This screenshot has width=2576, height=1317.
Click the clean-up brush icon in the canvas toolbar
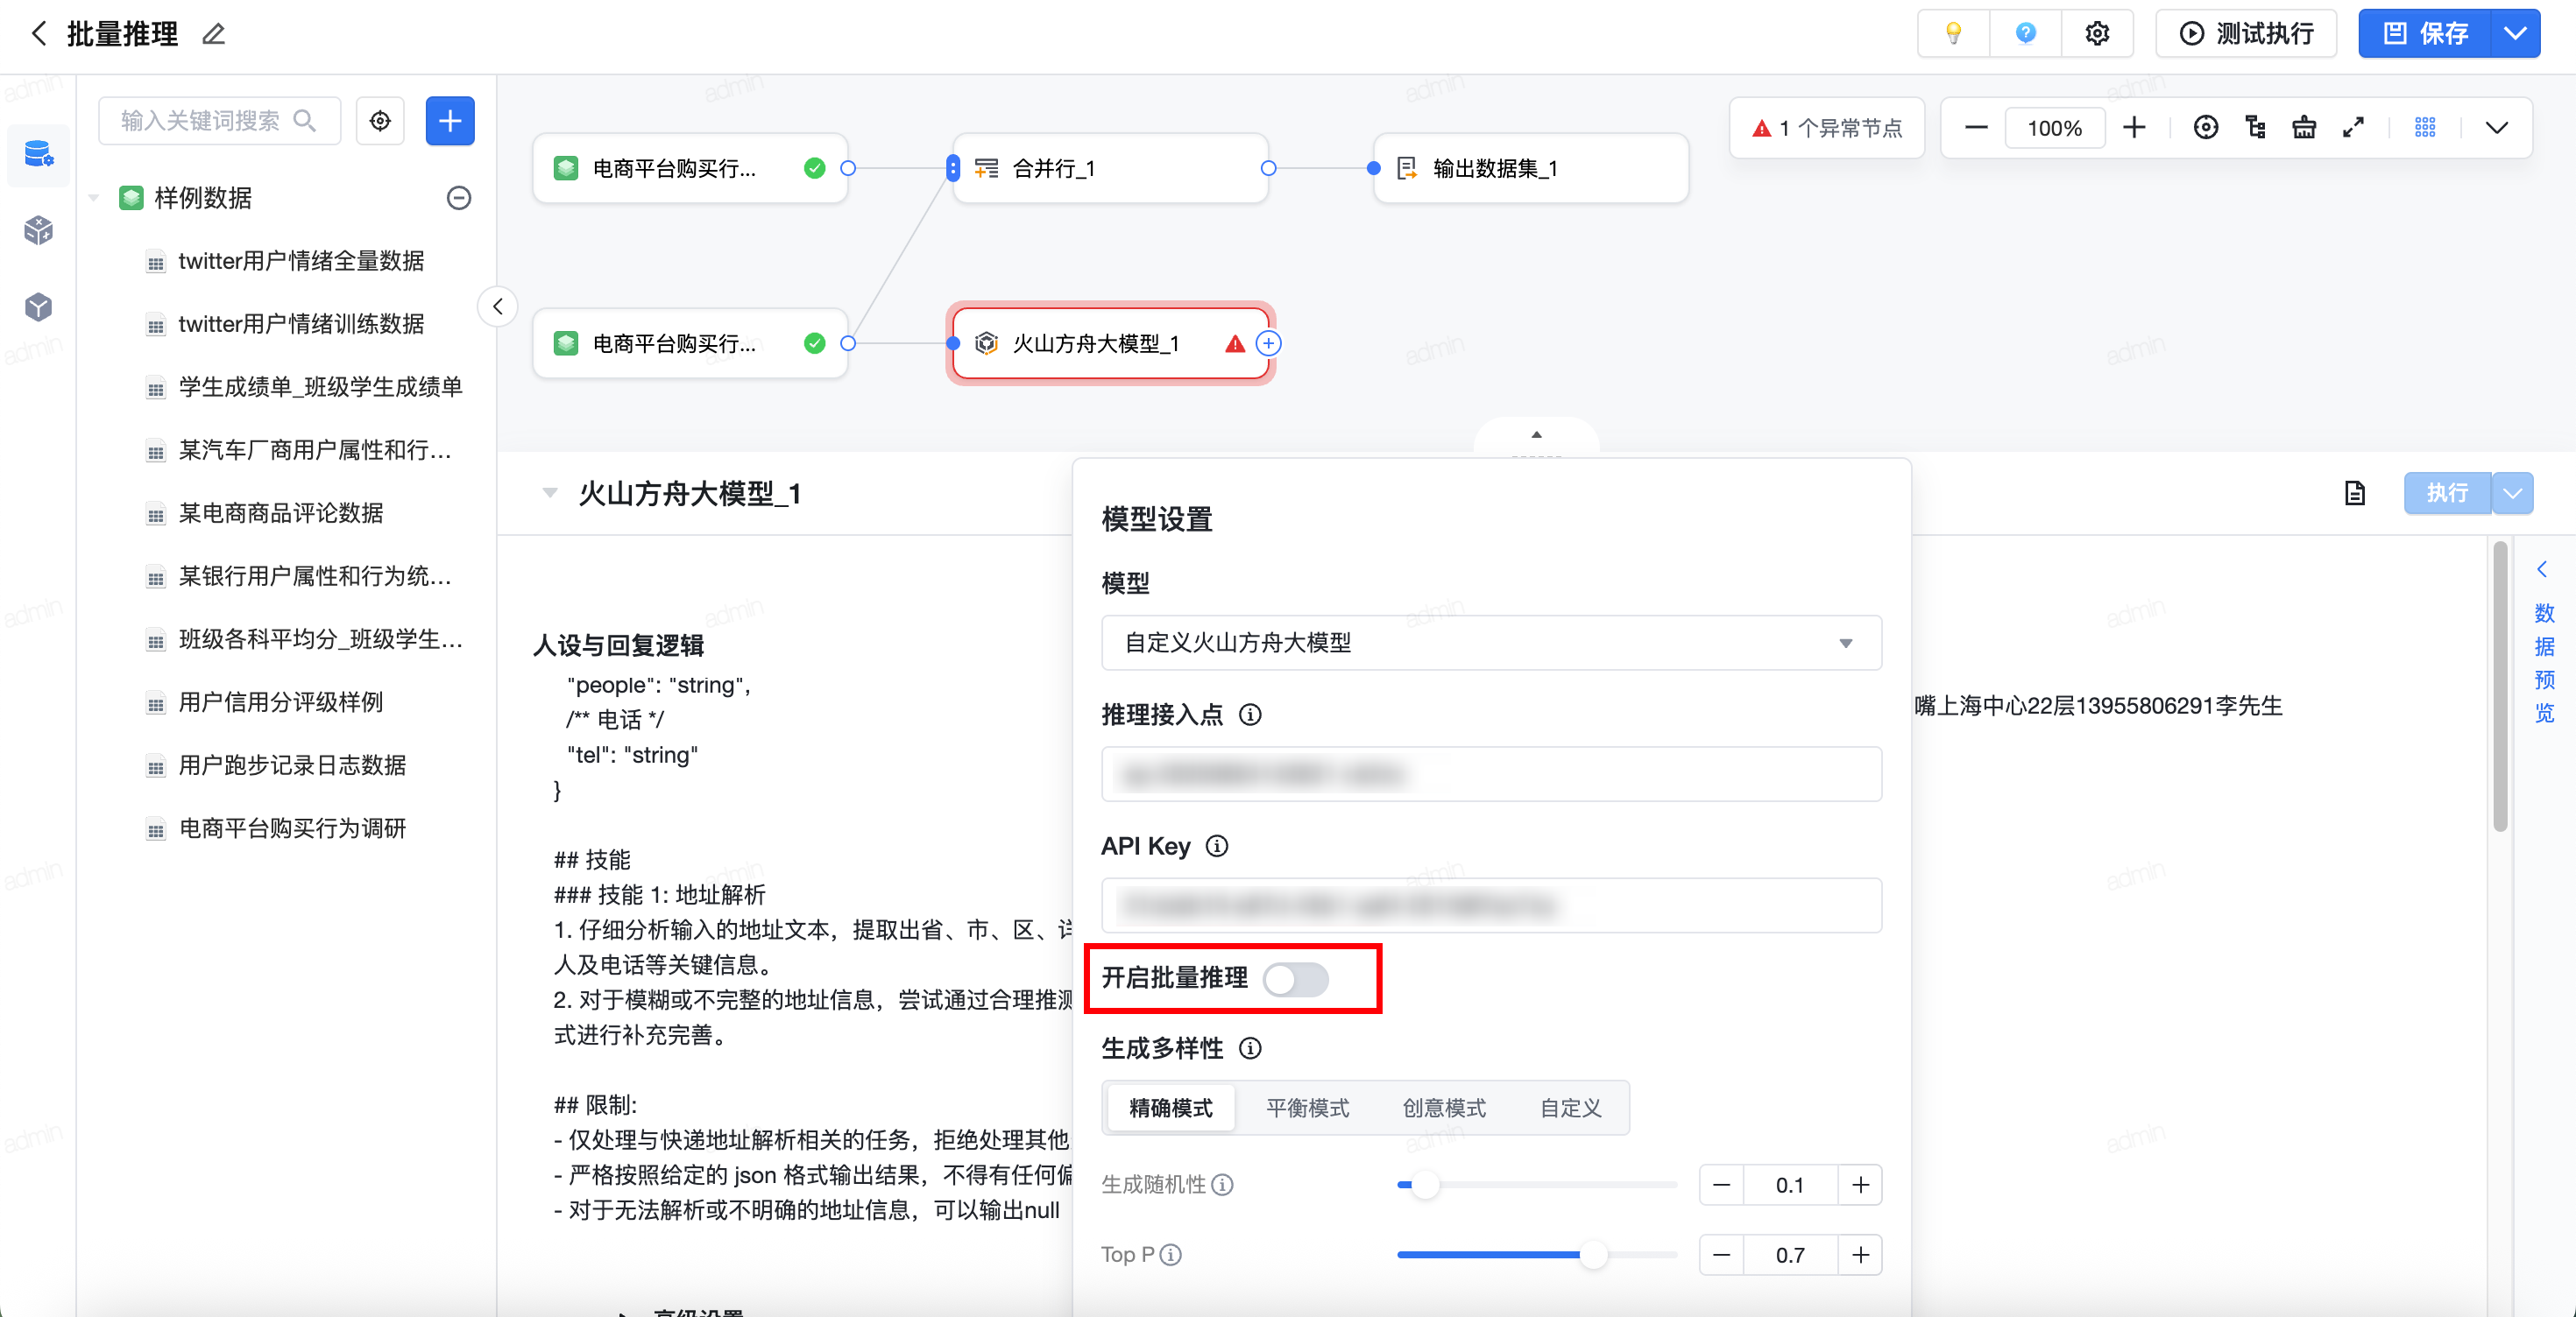click(2304, 127)
